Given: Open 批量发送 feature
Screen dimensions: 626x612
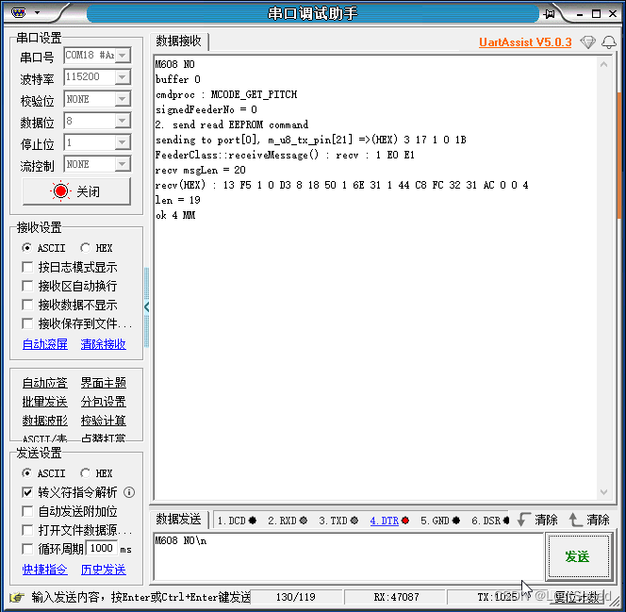Looking at the screenshot, I should [x=45, y=402].
